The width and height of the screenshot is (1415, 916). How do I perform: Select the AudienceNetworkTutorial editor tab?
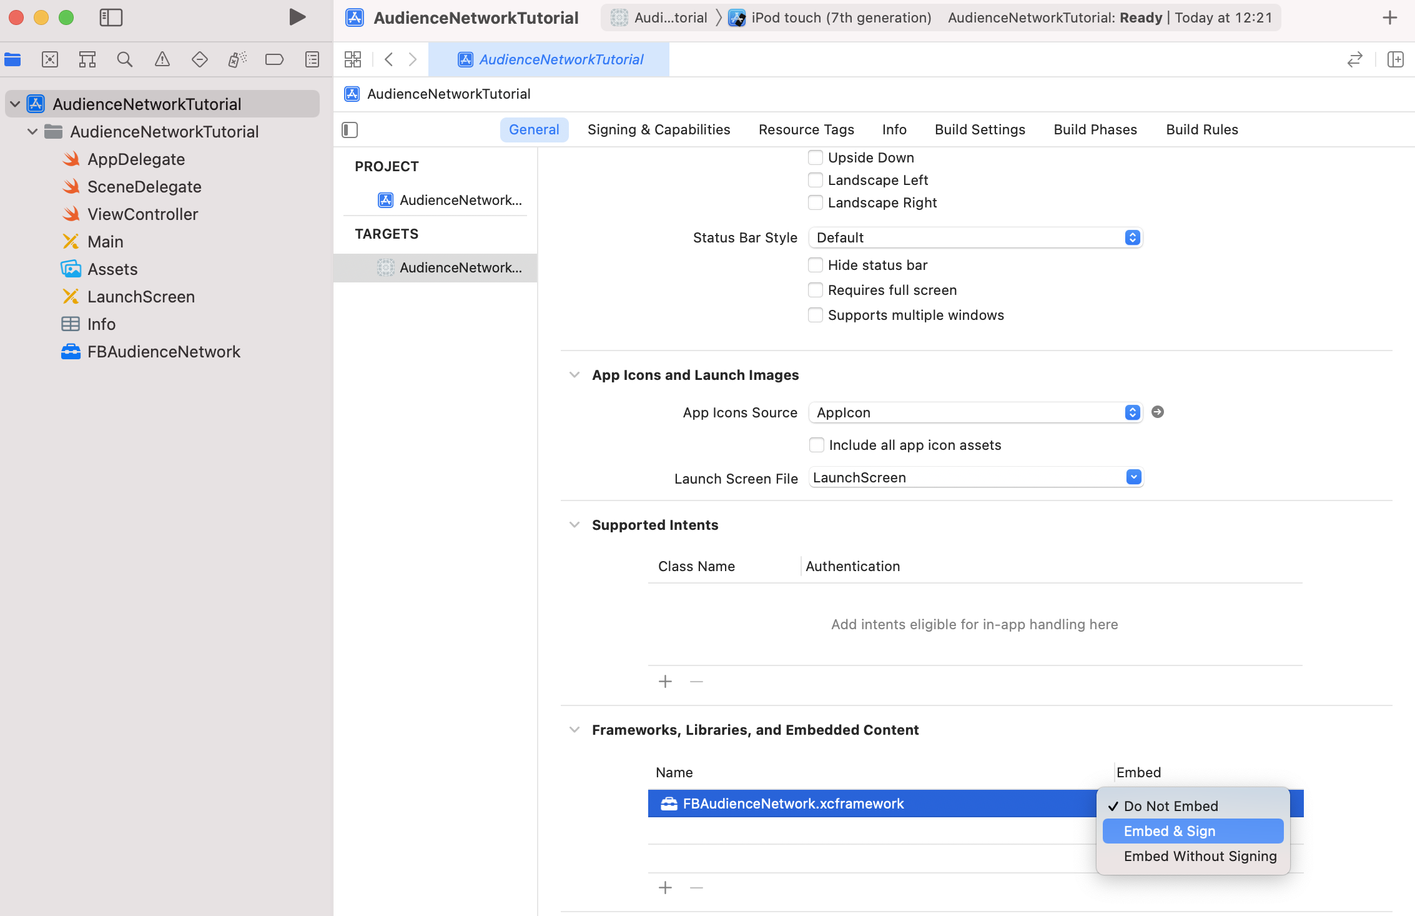coord(550,59)
